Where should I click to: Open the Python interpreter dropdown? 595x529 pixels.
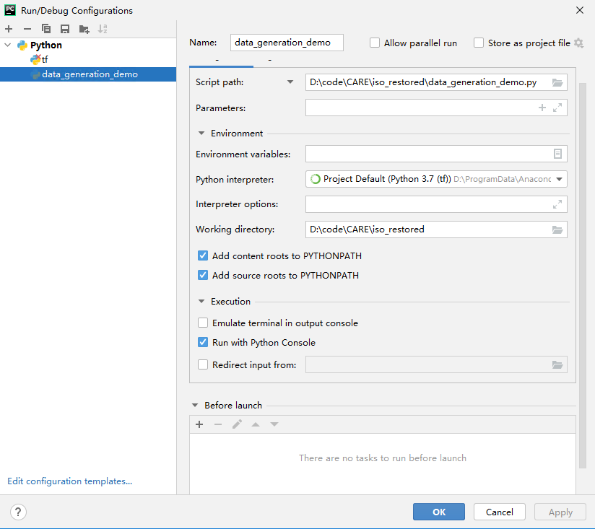[560, 179]
